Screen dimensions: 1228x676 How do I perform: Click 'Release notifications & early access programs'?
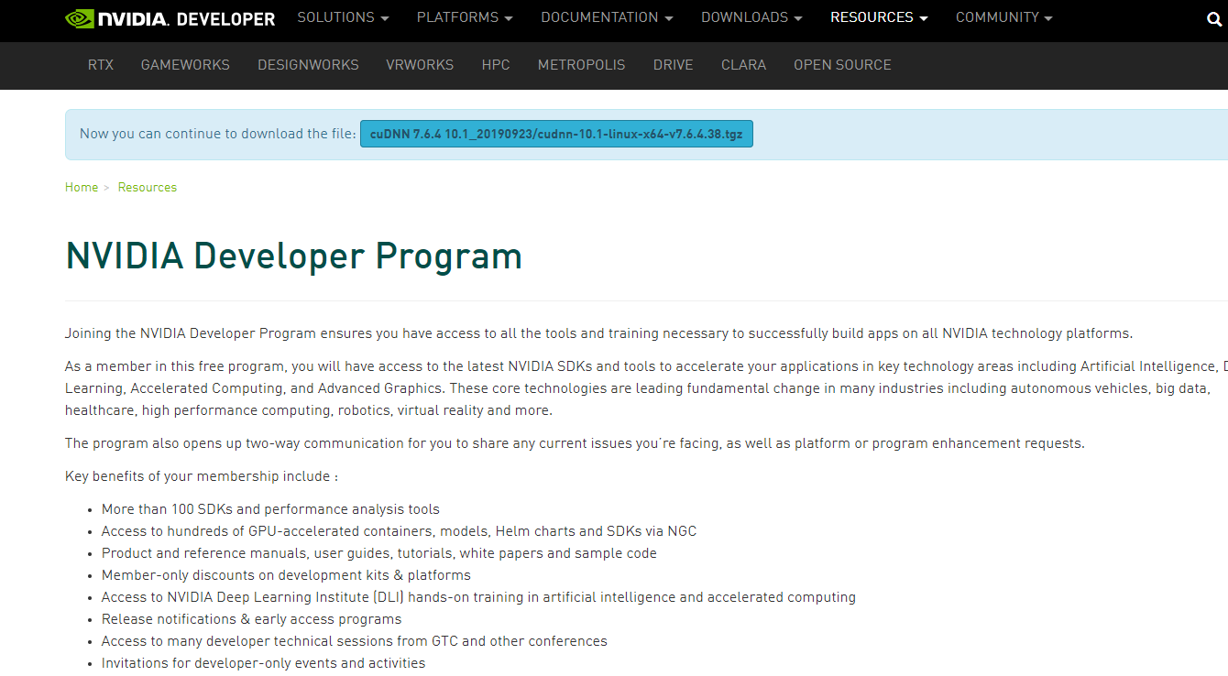tap(251, 619)
